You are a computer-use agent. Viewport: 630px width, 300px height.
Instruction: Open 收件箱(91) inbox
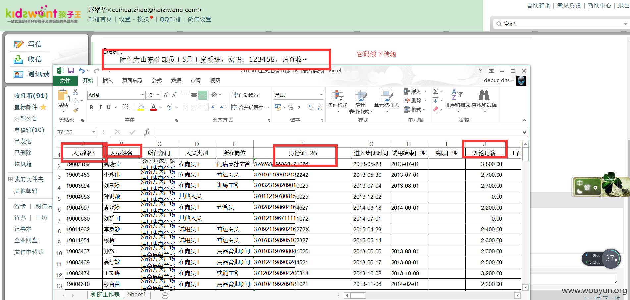31,95
